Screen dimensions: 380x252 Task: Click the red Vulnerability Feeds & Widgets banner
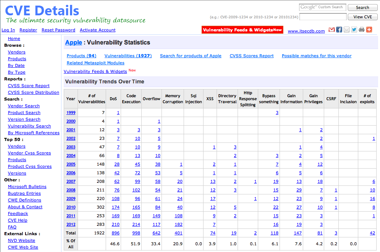[x=242, y=30]
